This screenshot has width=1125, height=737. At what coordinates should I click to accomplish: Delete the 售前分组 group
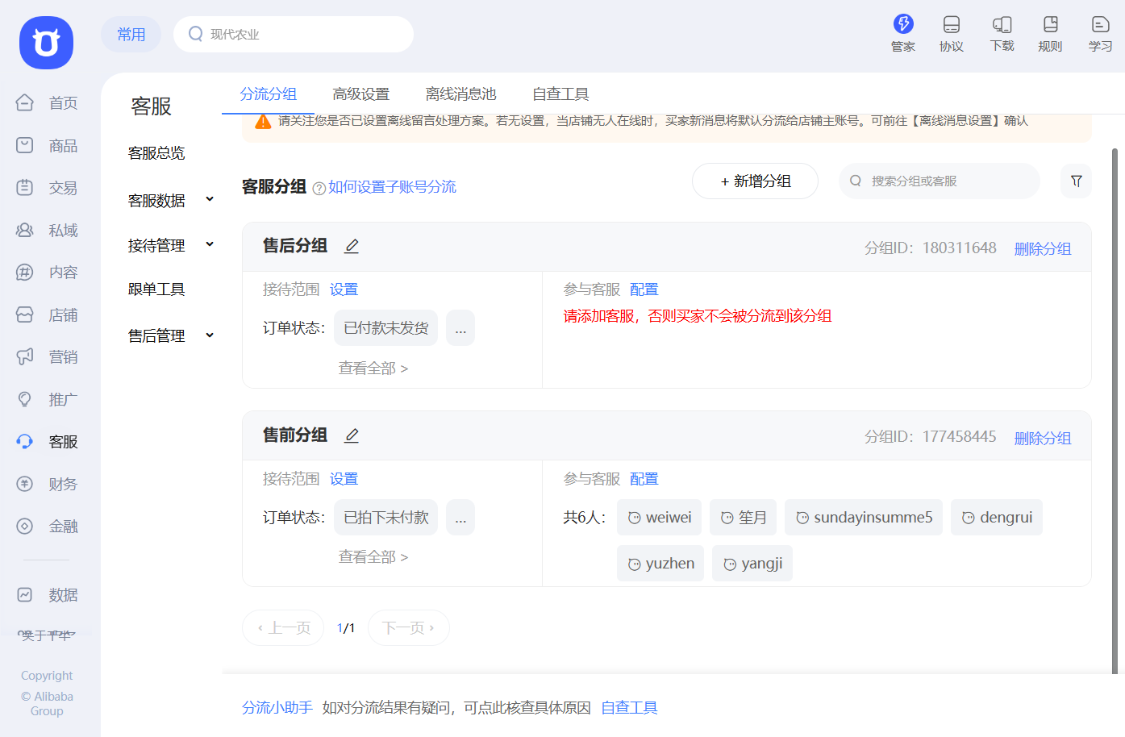[x=1043, y=439]
